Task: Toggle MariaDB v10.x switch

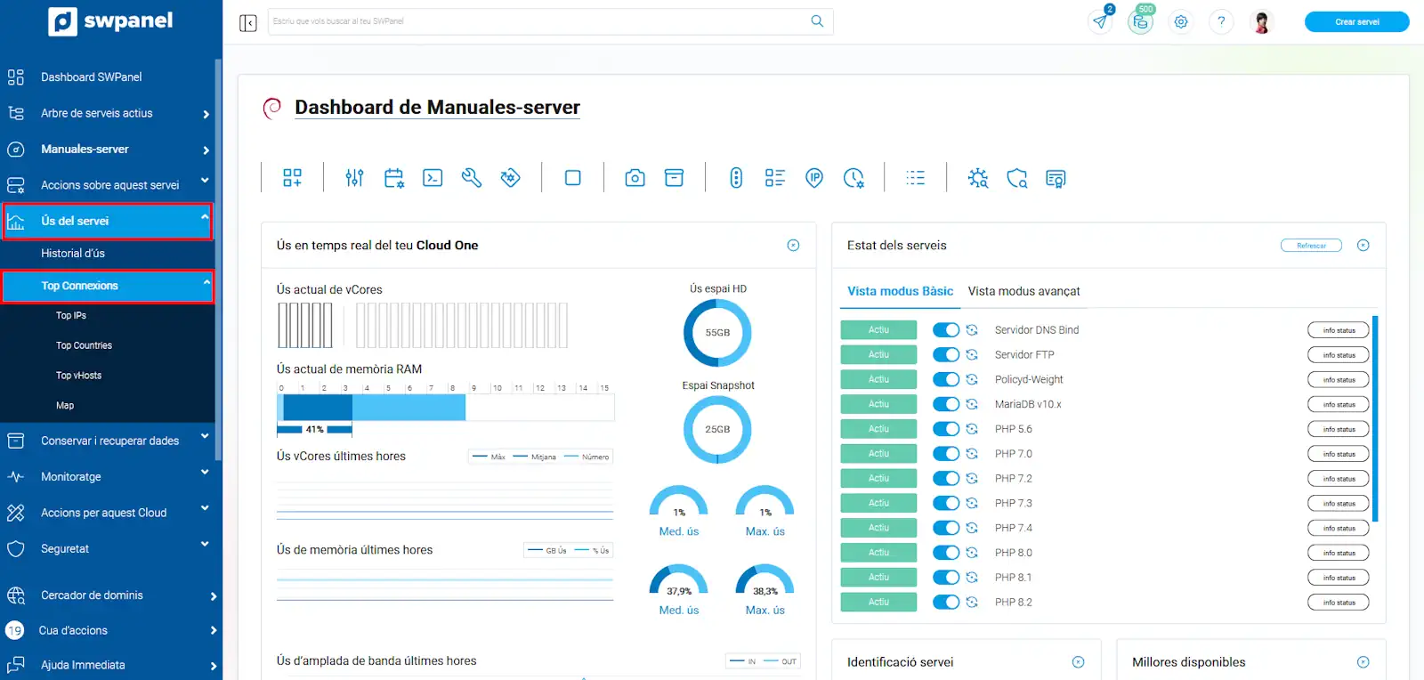Action: 946,404
